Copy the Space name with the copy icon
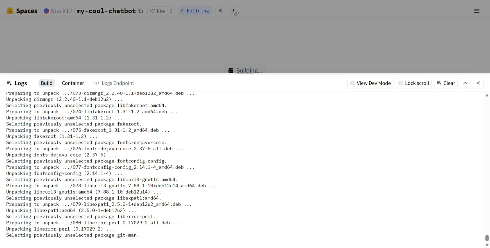The height and width of the screenshot is (248, 490). coord(141,11)
